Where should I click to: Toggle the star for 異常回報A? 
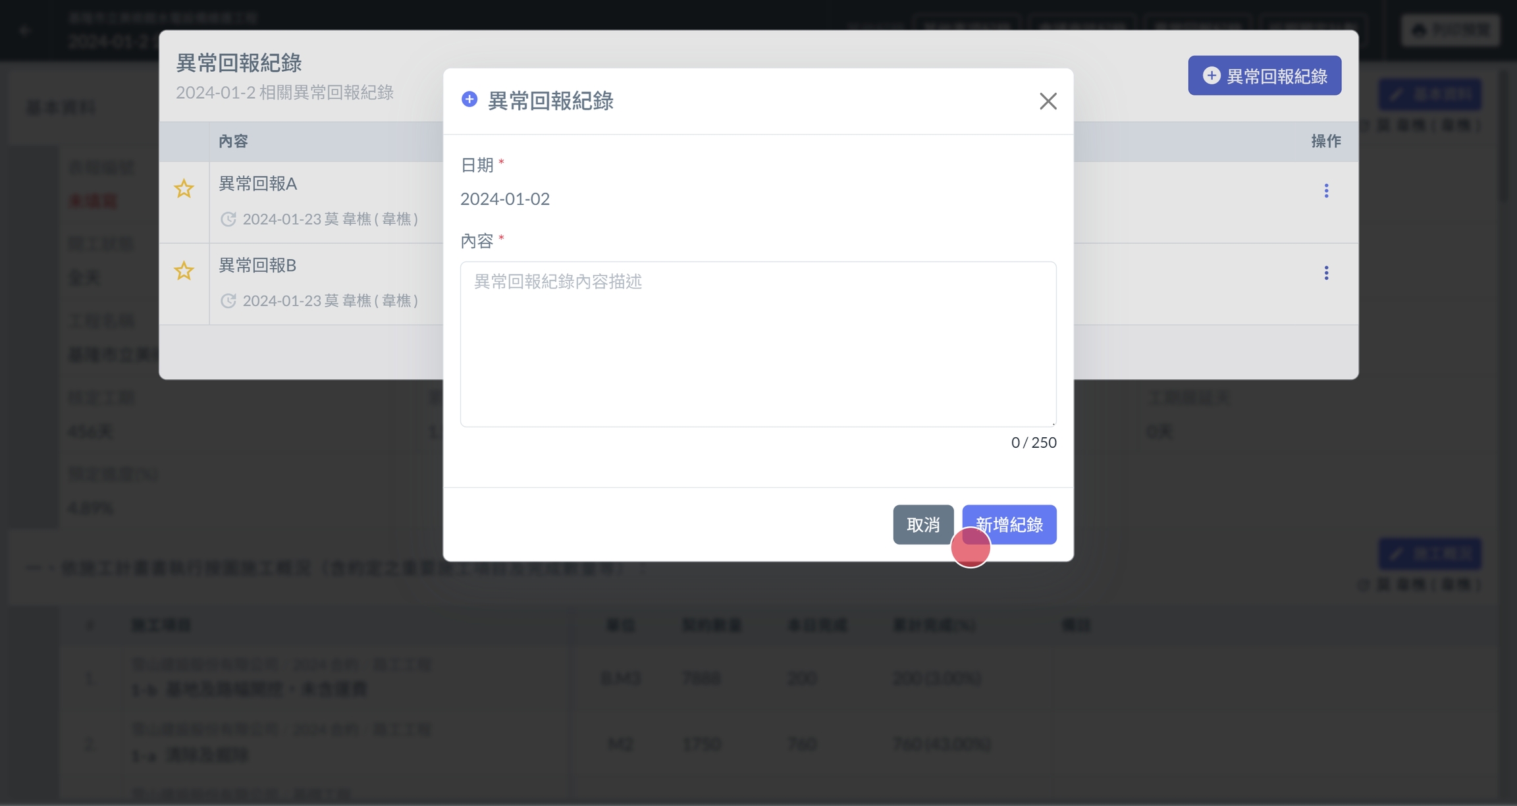click(184, 189)
